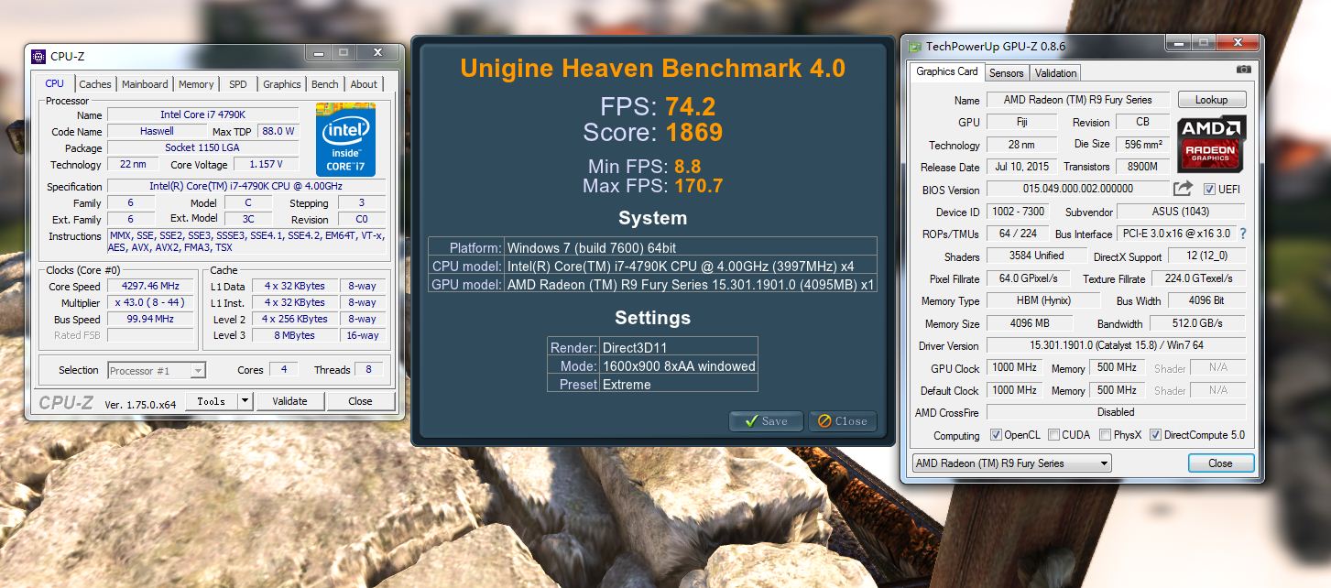This screenshot has width=1331, height=588.
Task: Click the AMD Radeon Graphics logo
Action: [x=1211, y=144]
